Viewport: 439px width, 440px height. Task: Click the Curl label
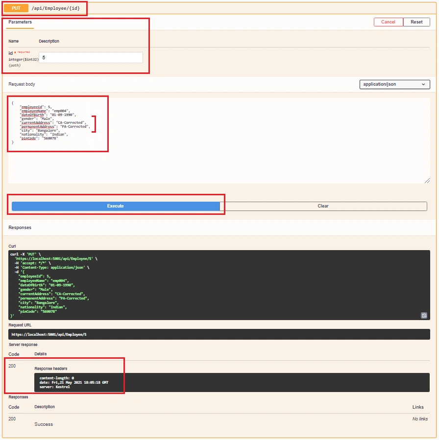click(x=12, y=246)
